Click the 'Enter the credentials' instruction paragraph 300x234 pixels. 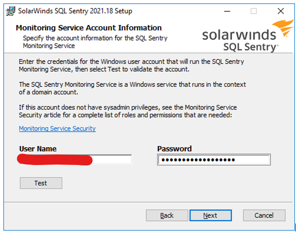[131, 65]
